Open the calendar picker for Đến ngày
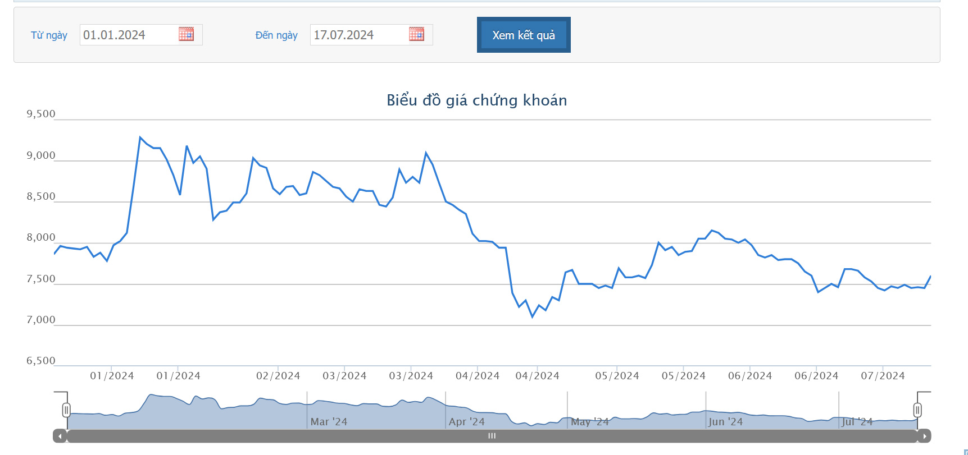 pos(416,34)
